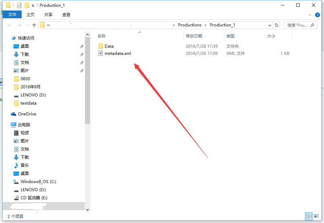Open the address bar history dropdown
The height and width of the screenshot is (223, 324).
[x=270, y=25]
